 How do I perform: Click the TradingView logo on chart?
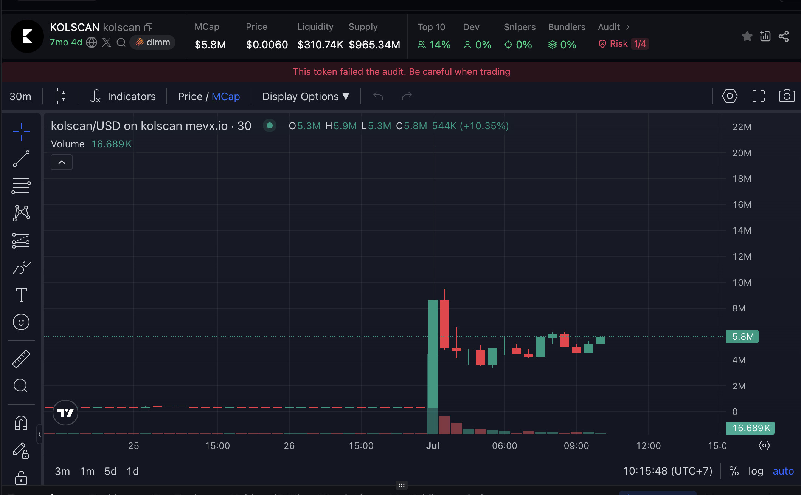(x=65, y=413)
